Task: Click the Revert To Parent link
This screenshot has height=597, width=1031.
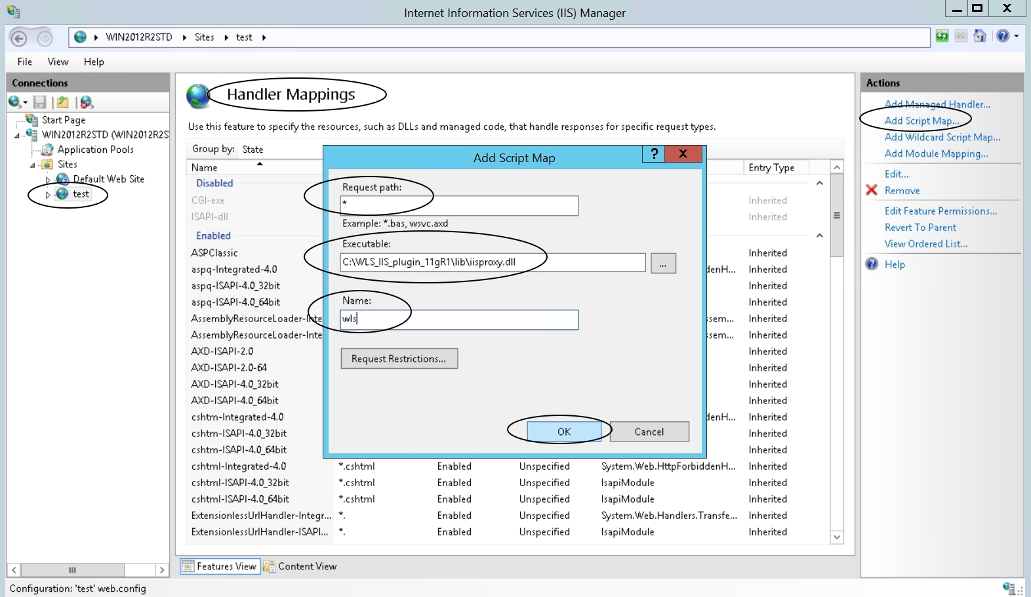Action: click(x=920, y=227)
